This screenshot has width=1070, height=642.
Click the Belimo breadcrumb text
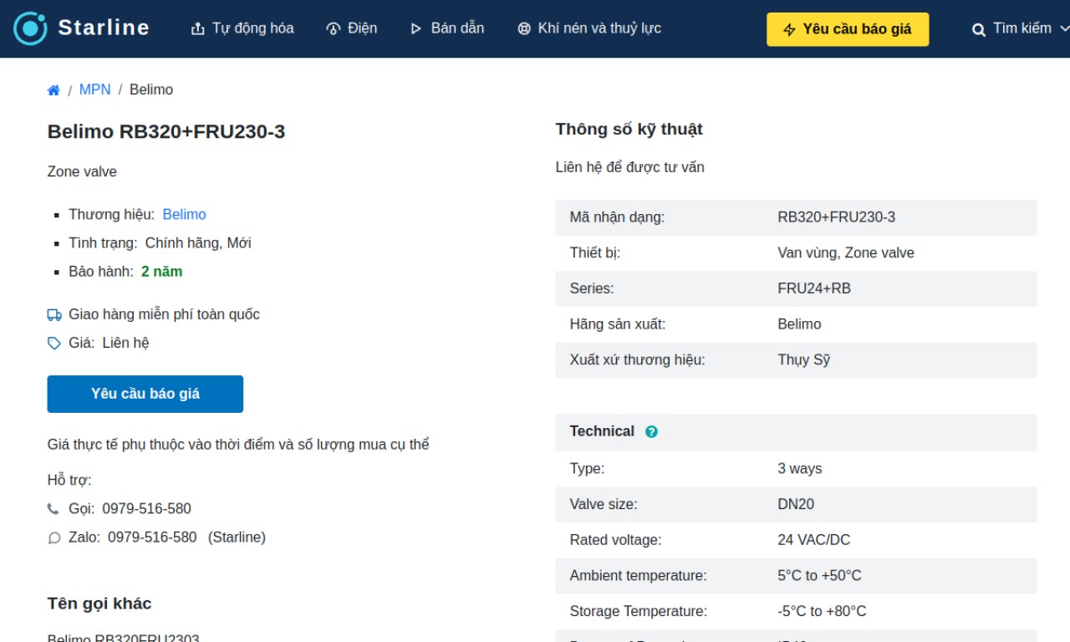pyautogui.click(x=151, y=89)
